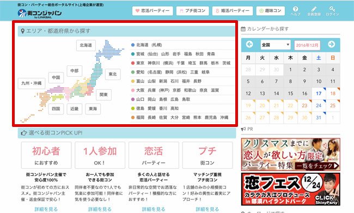The height and width of the screenshot is (213, 354).
Task: Select the 関東 region label on map
Action: [103, 95]
